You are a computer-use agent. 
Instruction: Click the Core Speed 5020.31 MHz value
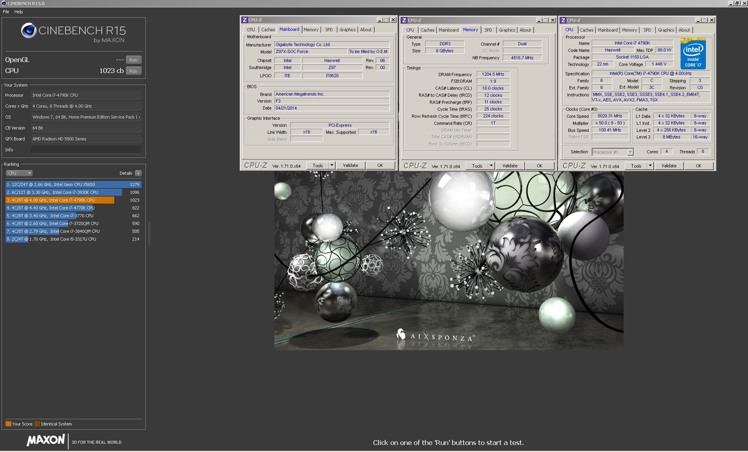click(610, 116)
